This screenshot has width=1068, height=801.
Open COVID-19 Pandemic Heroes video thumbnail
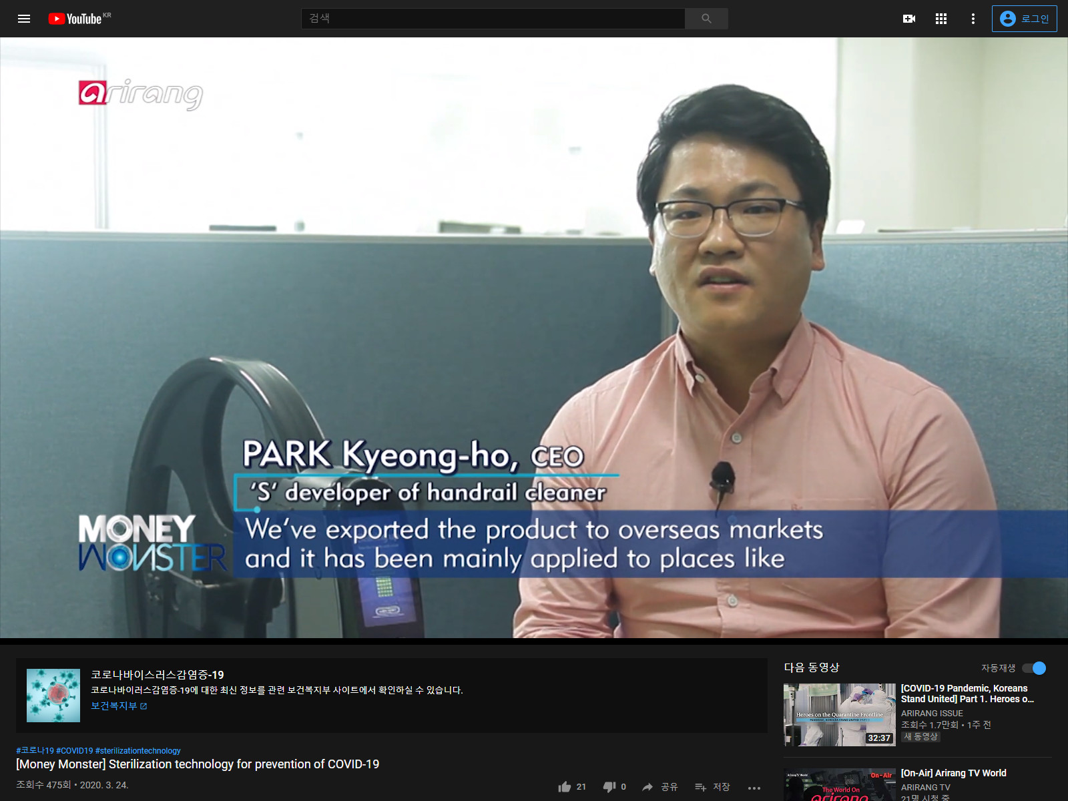[x=840, y=715]
